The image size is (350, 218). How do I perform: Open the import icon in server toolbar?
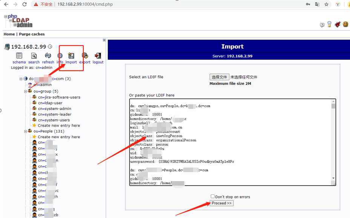71,55
